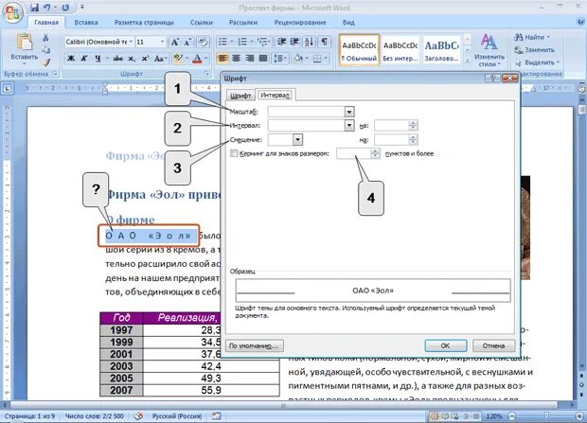Viewport: 587px width, 423px height.
Task: Open the change case Аа dropdown
Action: [x=160, y=59]
